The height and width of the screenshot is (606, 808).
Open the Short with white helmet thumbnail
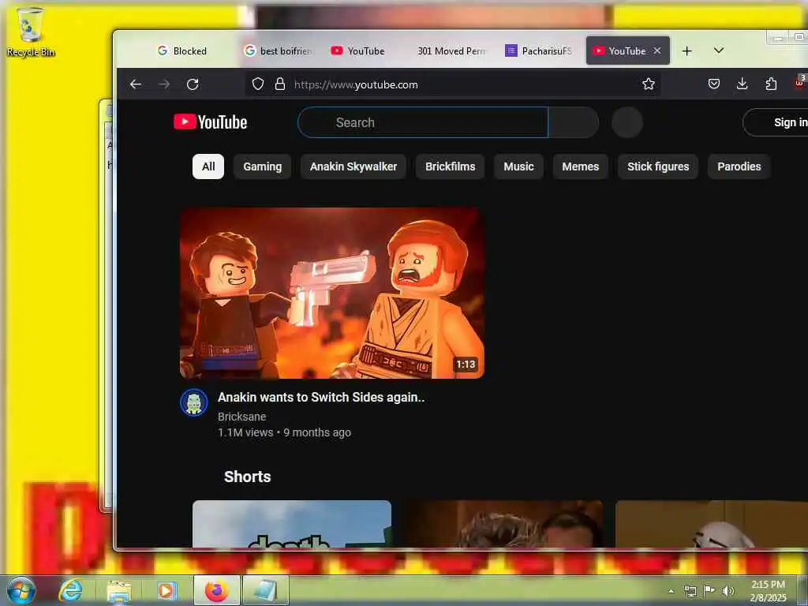point(712,524)
